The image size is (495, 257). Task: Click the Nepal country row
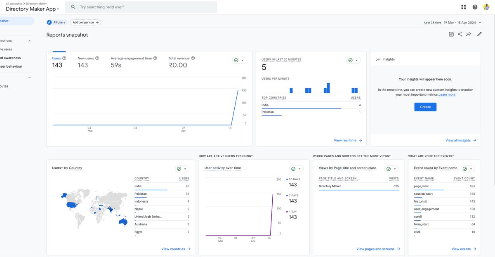tap(162, 209)
